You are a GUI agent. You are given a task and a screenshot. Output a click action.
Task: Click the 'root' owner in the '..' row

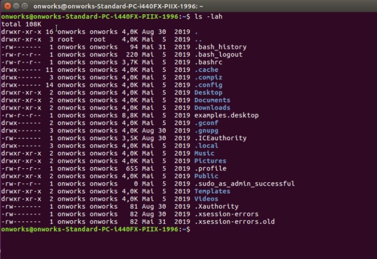[65, 39]
